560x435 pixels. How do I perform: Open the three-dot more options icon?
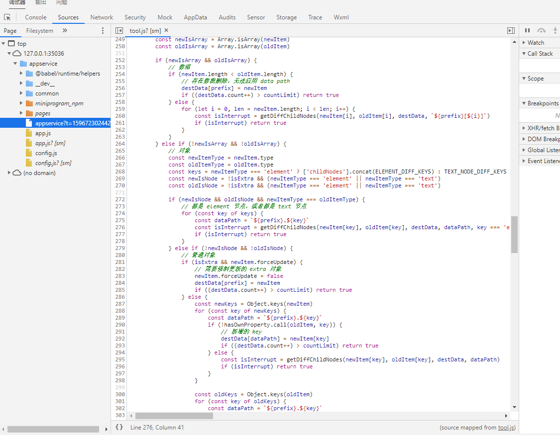(x=103, y=30)
